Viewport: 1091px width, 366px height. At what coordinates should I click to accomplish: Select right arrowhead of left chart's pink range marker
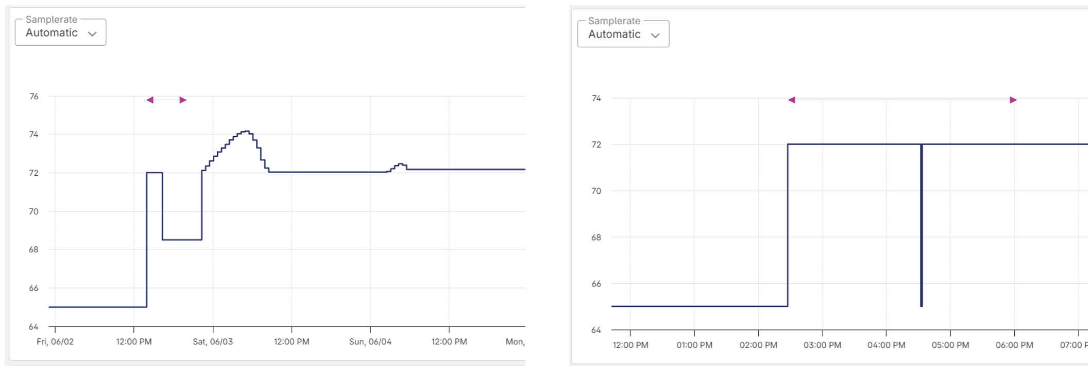(x=183, y=100)
